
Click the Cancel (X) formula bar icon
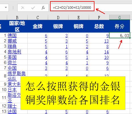[x=23, y=8]
